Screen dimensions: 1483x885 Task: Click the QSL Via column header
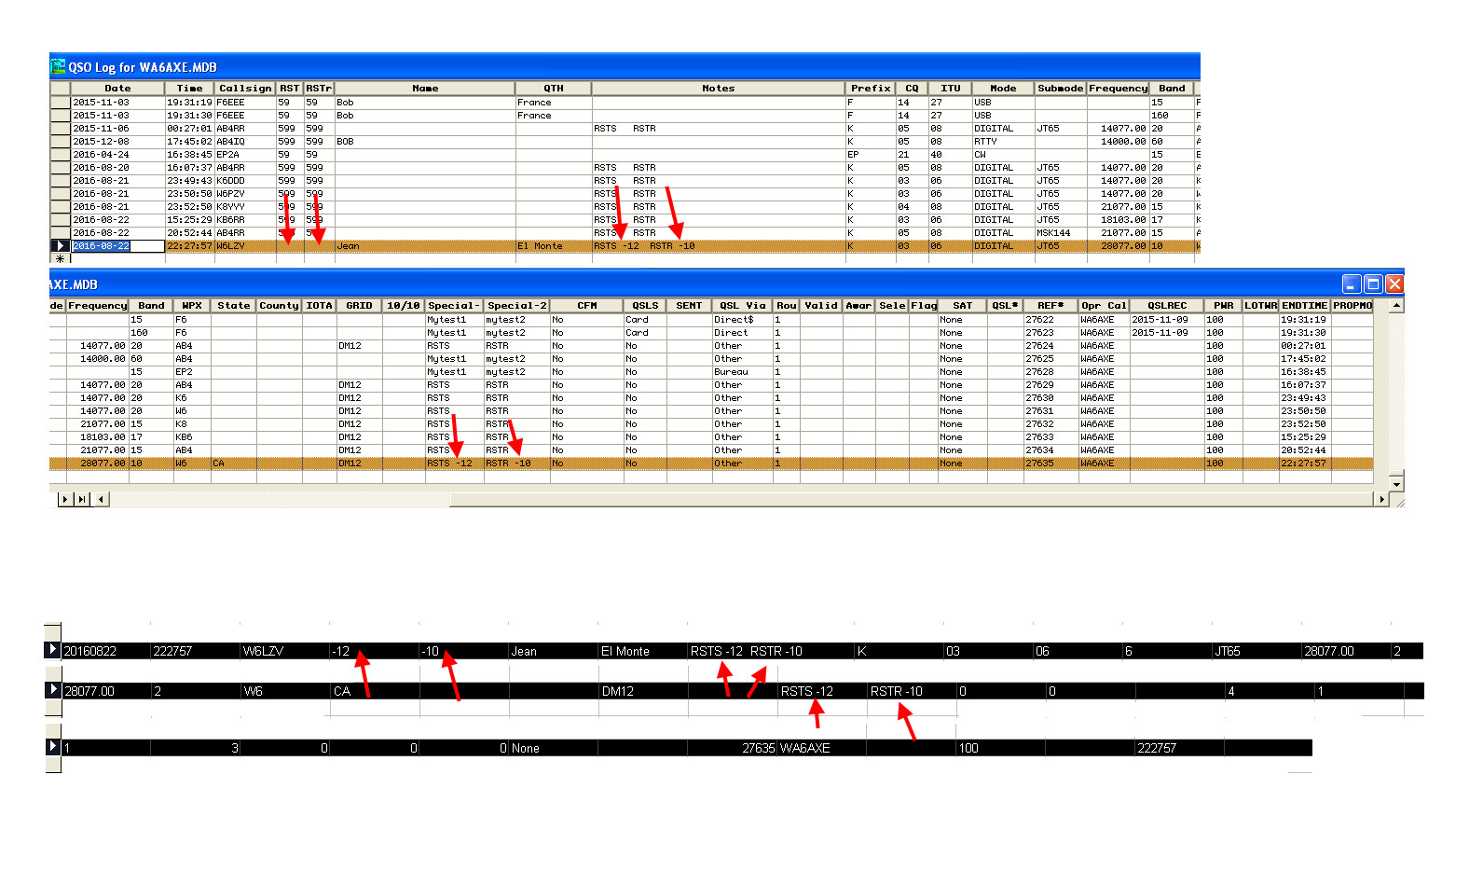point(742,306)
